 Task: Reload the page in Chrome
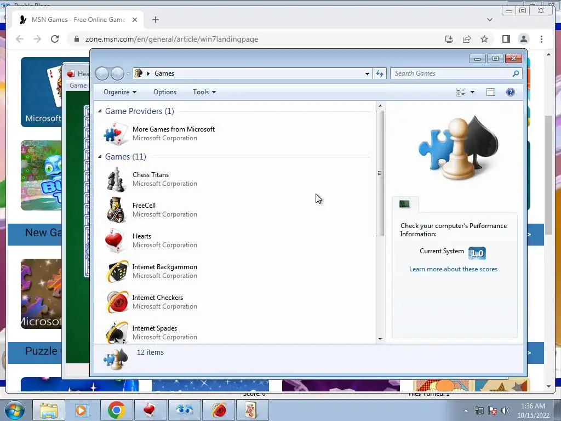coord(55,39)
